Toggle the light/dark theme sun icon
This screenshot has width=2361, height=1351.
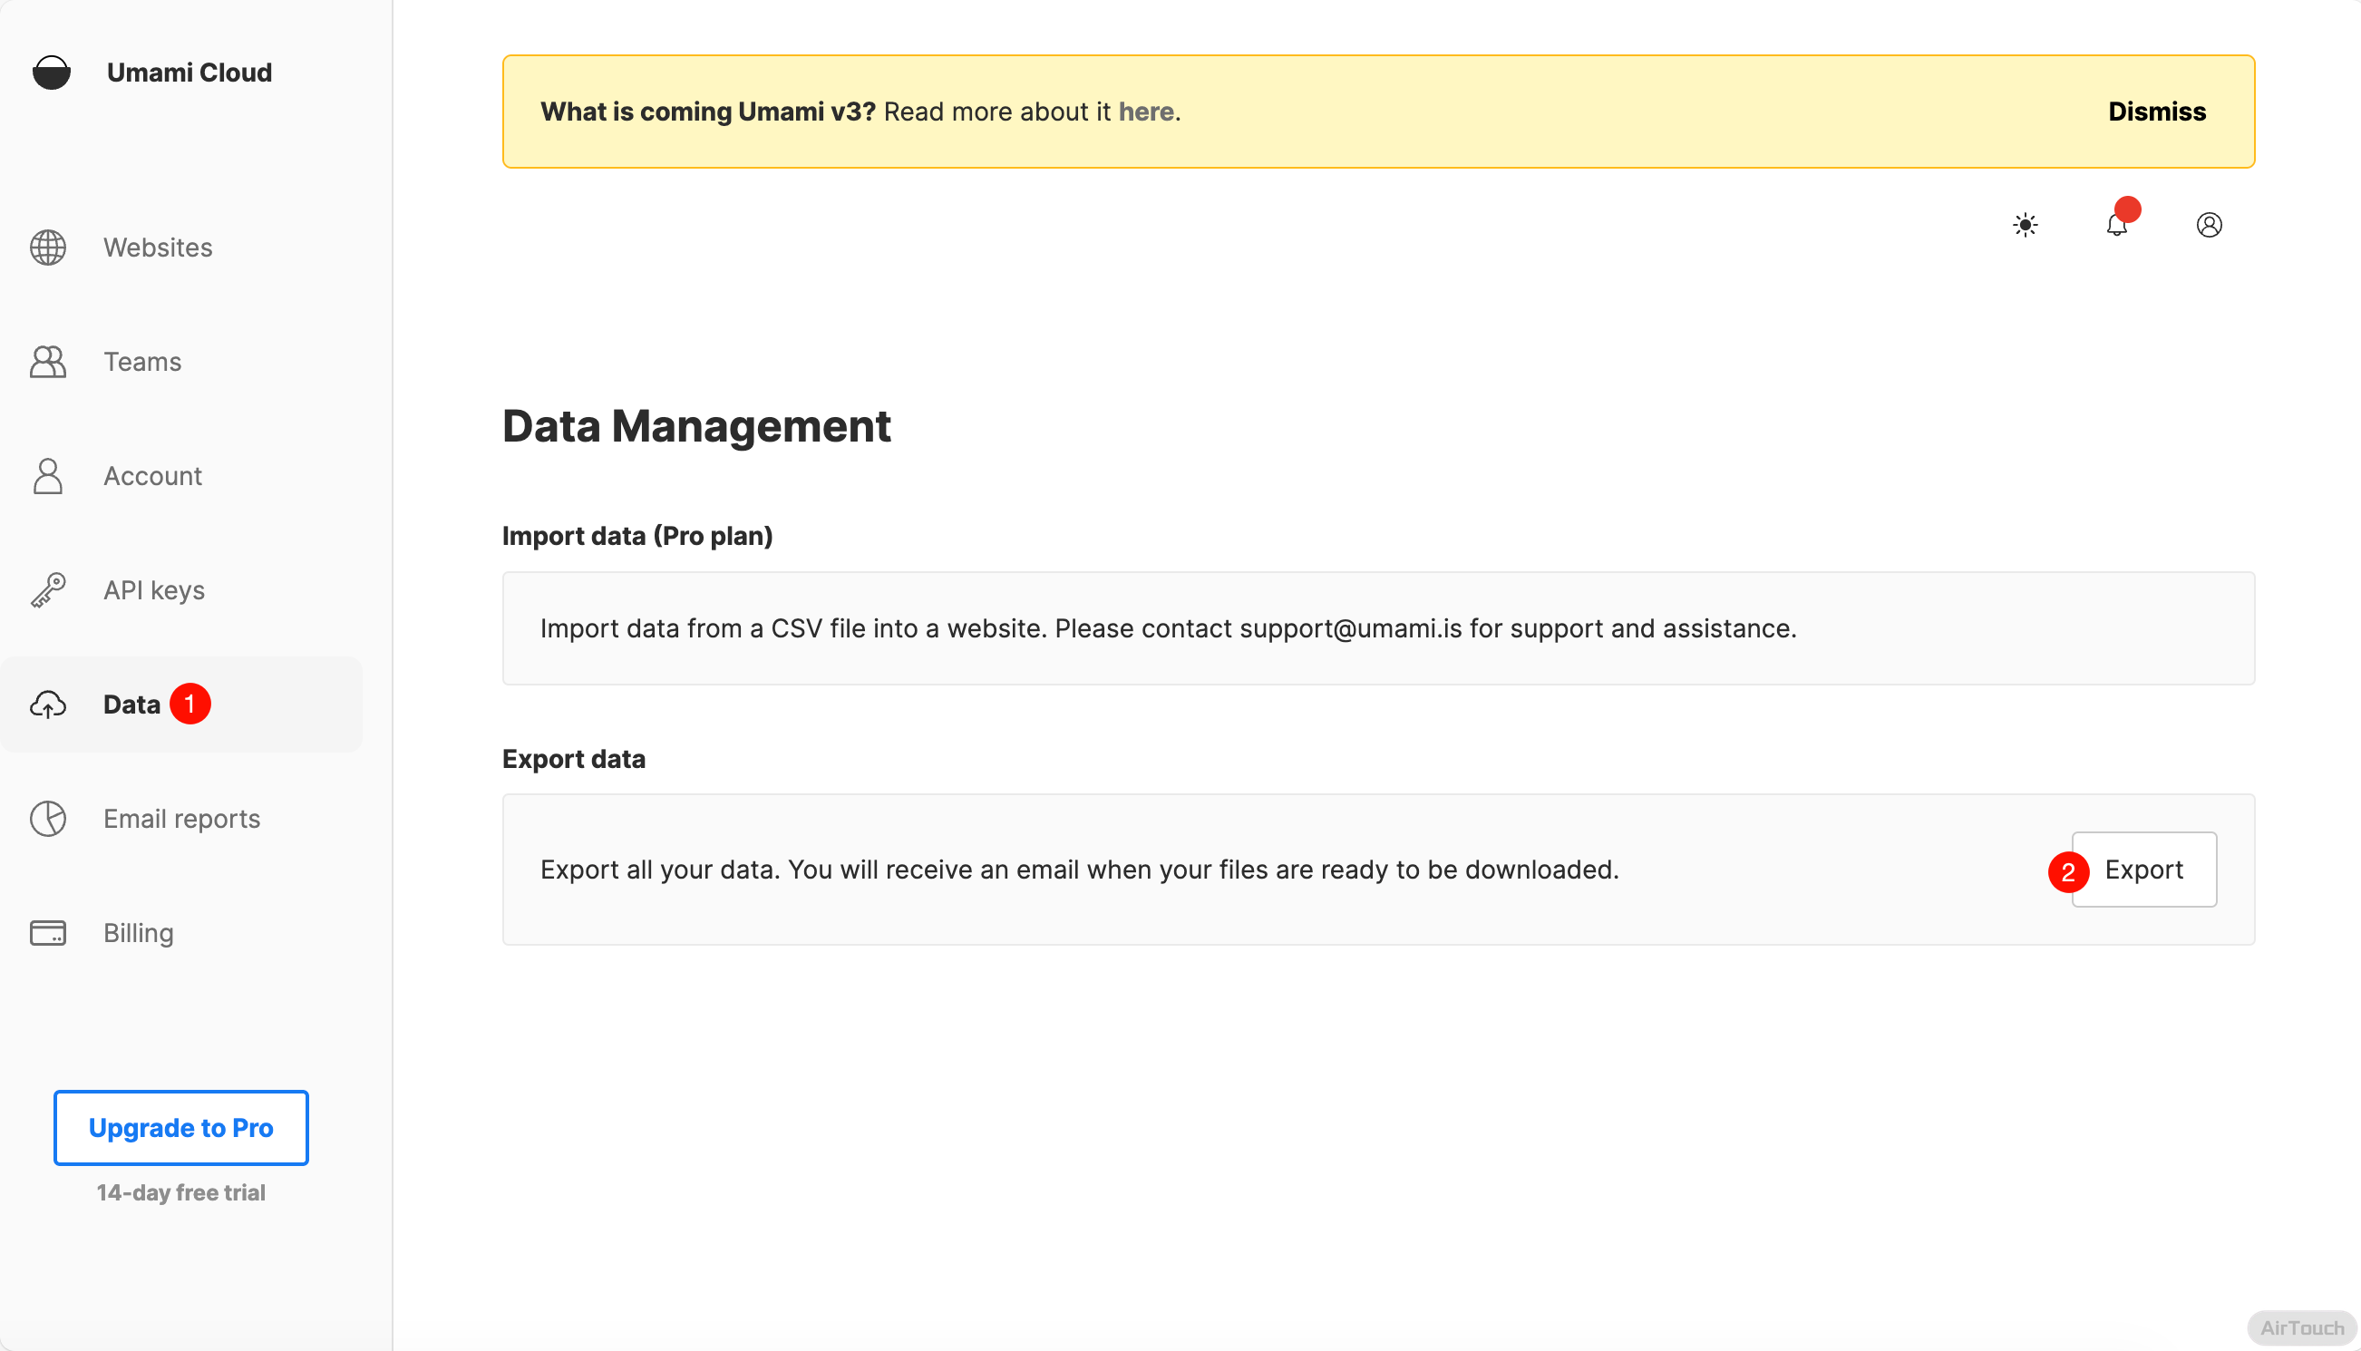pos(2026,225)
